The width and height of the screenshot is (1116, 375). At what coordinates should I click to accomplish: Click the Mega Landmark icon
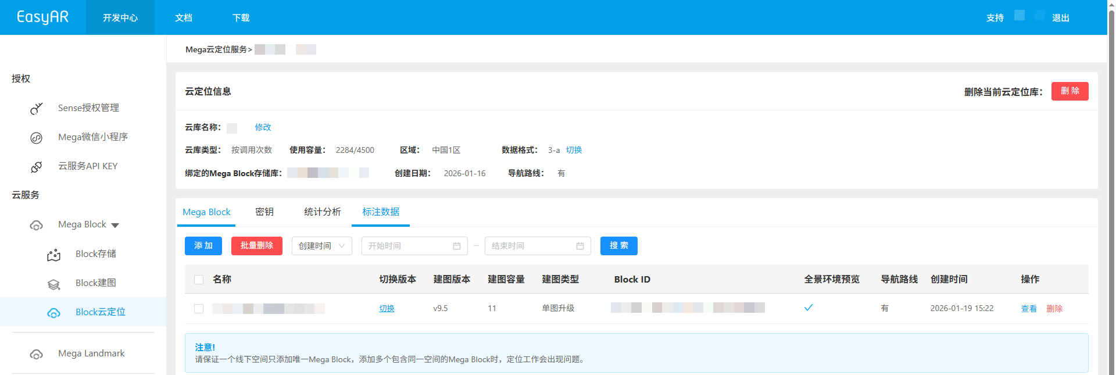tap(37, 354)
